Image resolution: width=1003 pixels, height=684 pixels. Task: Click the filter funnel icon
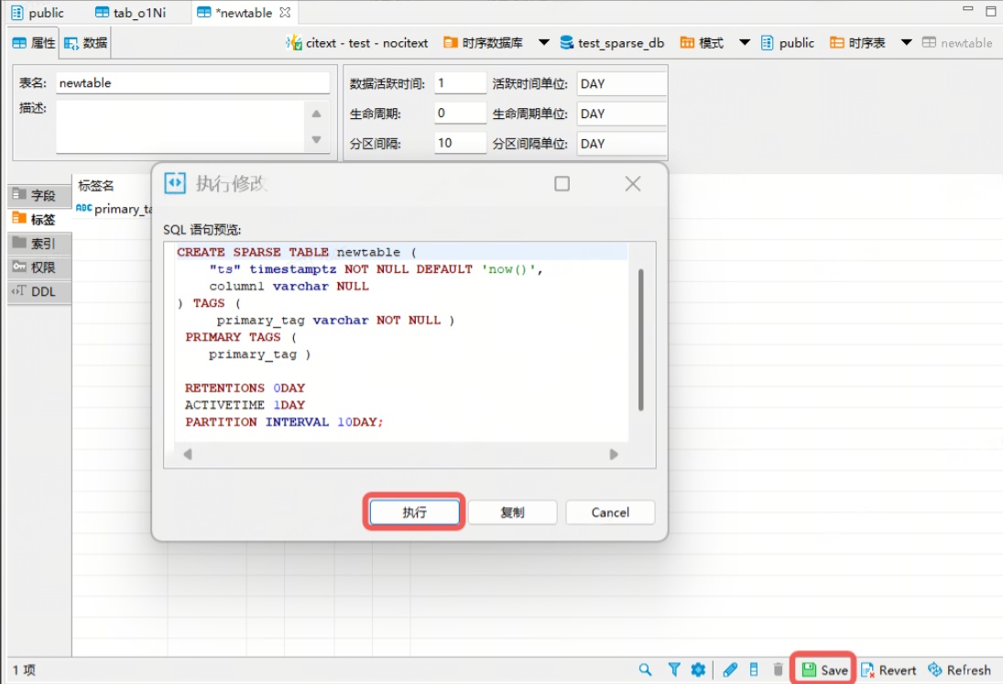tap(673, 669)
